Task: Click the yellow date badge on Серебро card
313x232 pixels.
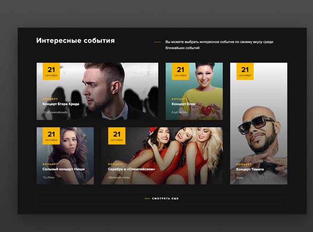Action: point(117,136)
